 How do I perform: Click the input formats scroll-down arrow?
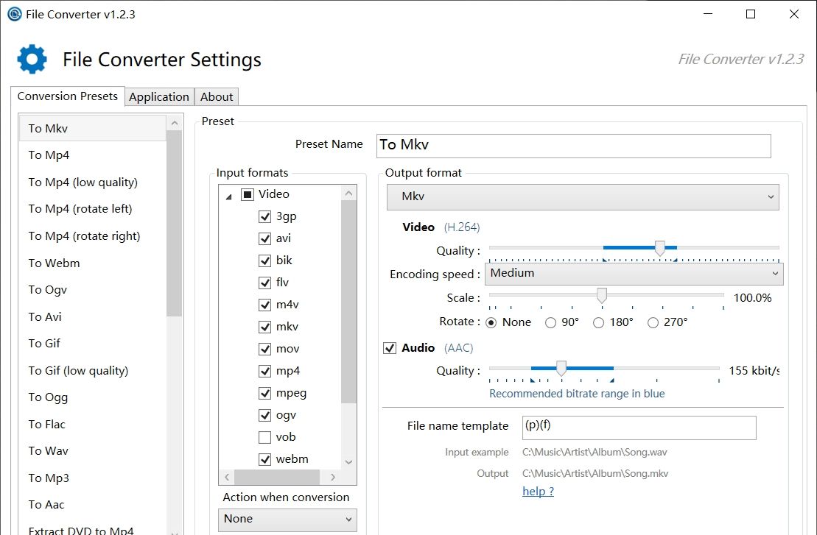click(348, 461)
